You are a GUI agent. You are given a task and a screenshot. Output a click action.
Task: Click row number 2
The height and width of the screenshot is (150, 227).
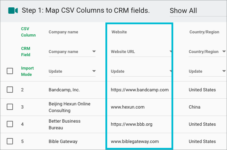(22, 90)
